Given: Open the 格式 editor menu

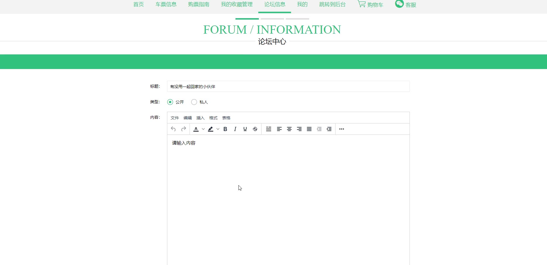Looking at the screenshot, I should [213, 118].
